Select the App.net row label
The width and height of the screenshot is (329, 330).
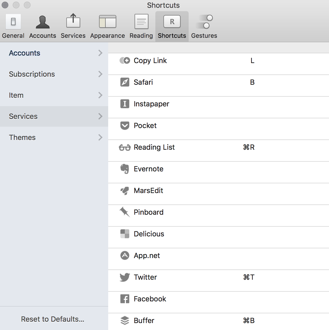click(147, 256)
